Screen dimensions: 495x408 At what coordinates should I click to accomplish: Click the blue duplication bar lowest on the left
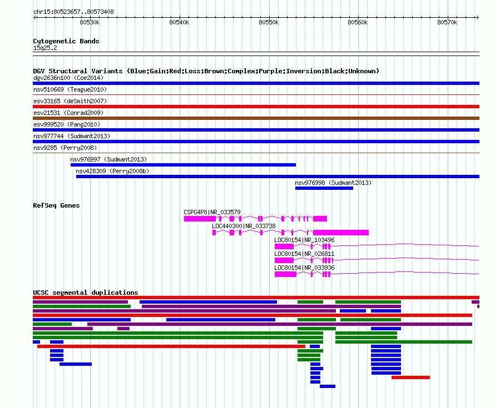(76, 364)
